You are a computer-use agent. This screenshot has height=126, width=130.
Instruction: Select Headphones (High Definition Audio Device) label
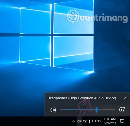click(82, 98)
